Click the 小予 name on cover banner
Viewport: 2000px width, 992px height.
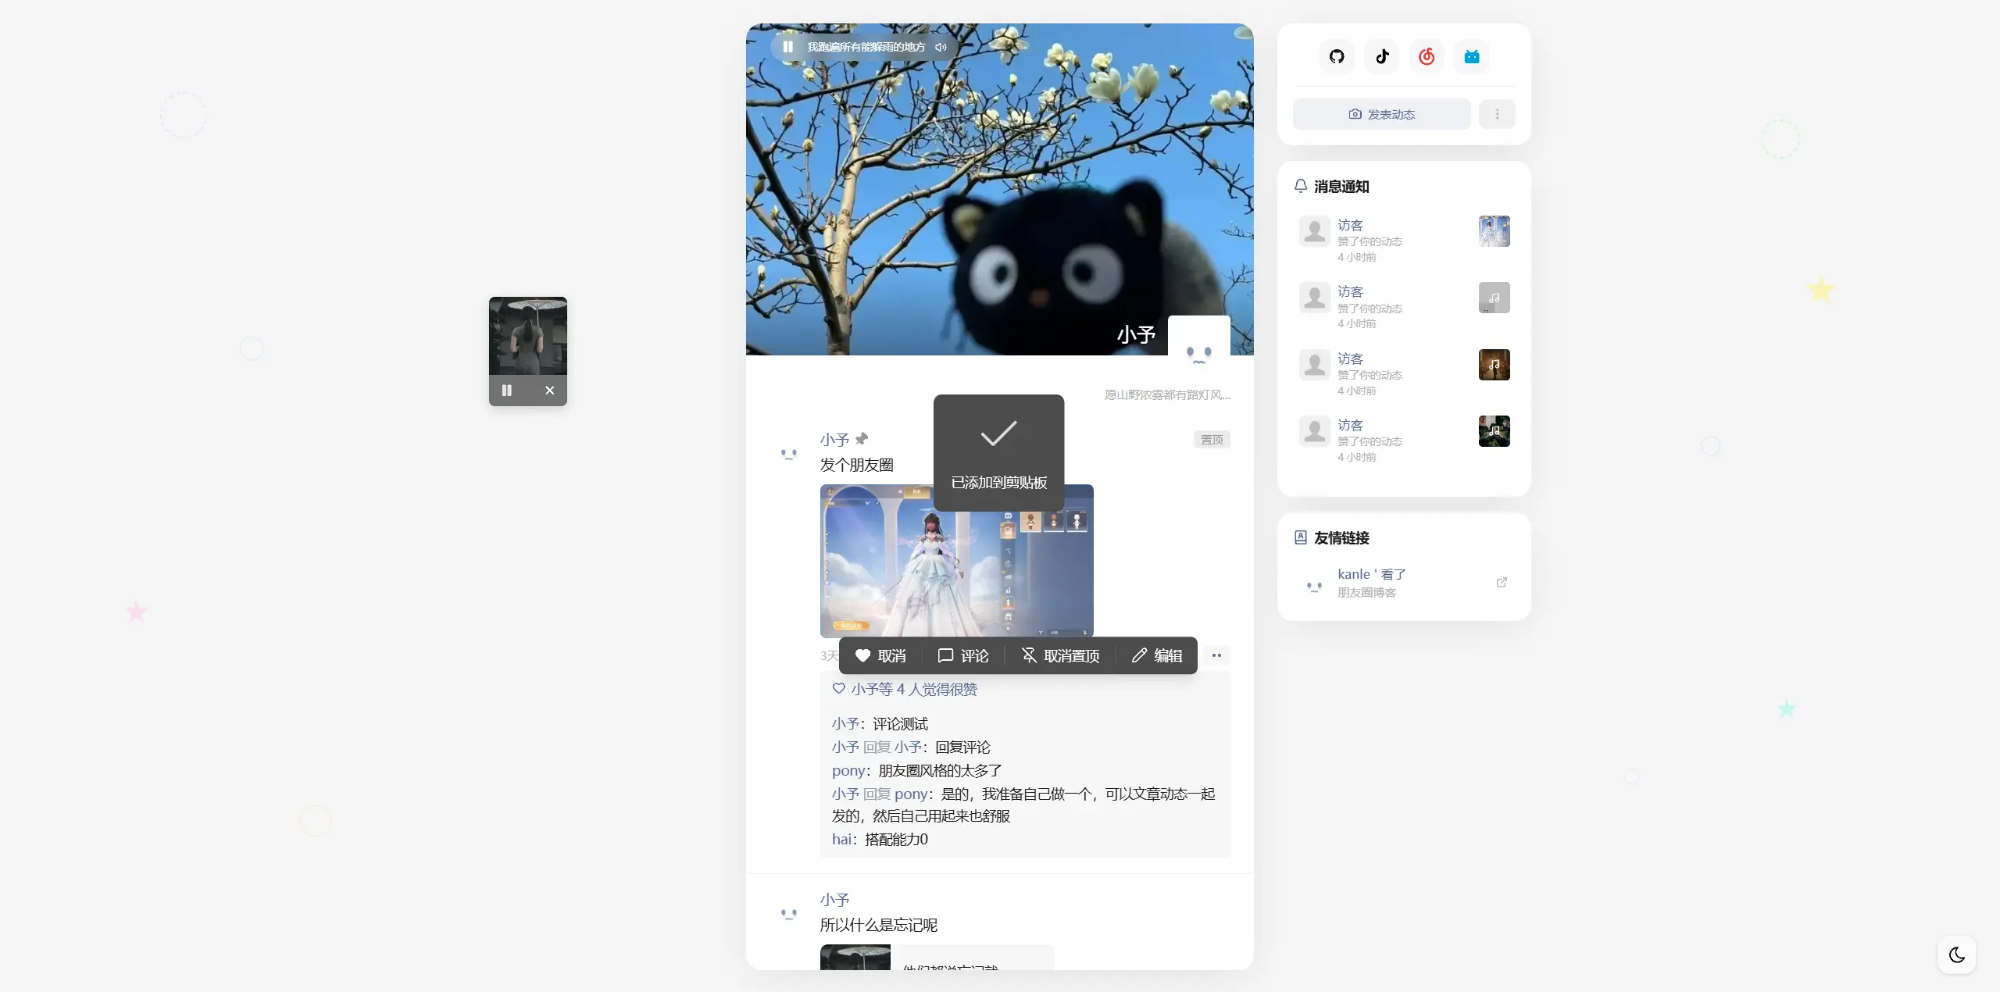click(x=1136, y=335)
